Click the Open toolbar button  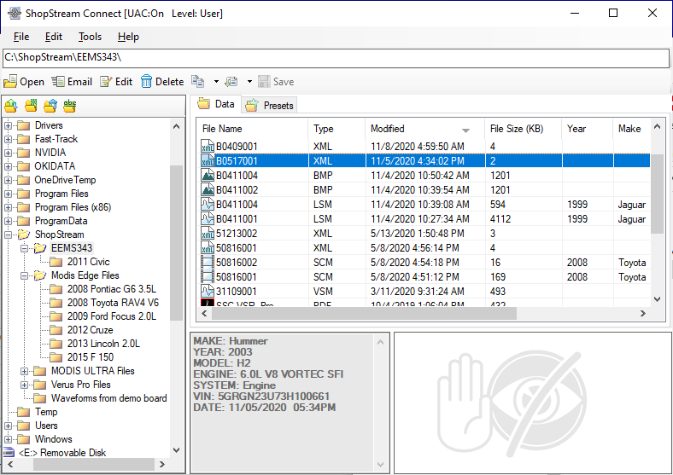pyautogui.click(x=24, y=82)
